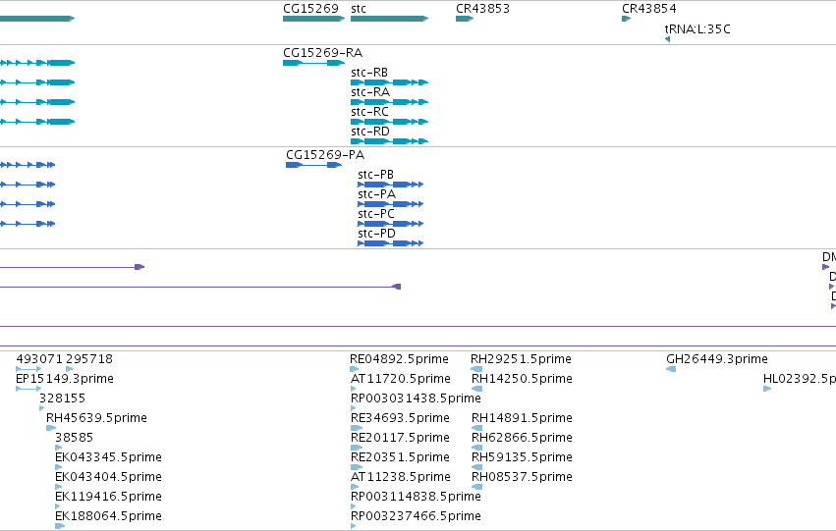Select transcript stc-RB
The image size is (836, 531).
(389, 82)
